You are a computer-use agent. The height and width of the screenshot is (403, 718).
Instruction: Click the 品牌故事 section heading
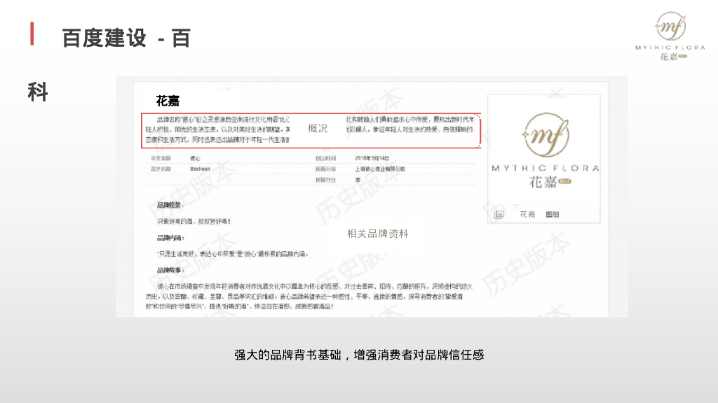pos(170,270)
